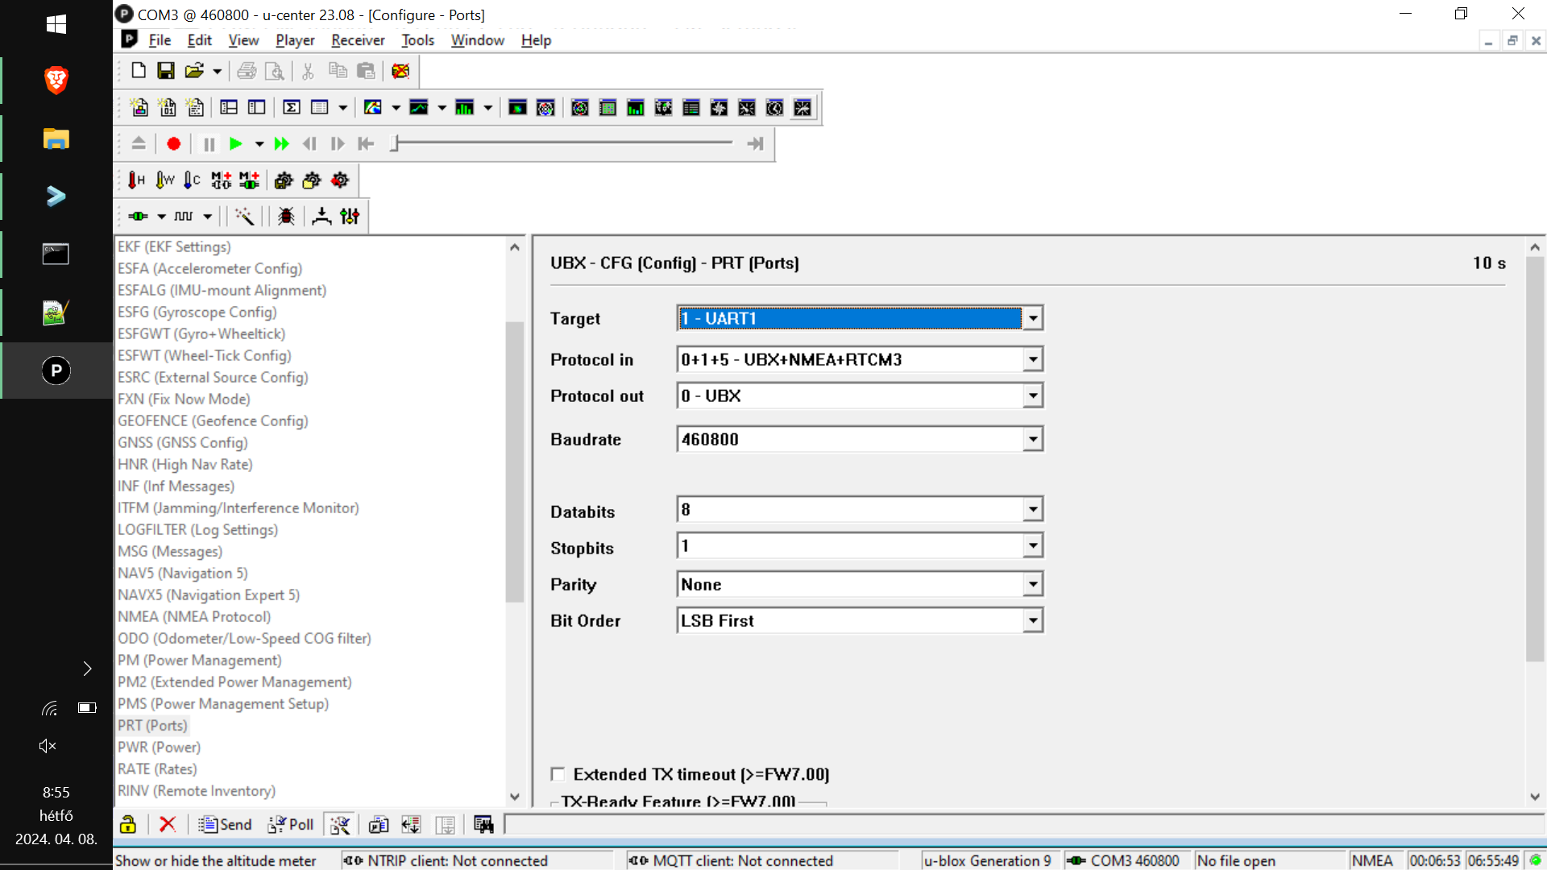Image resolution: width=1547 pixels, height=870 pixels.
Task: Open the Debug Messages bug icon
Action: pos(284,216)
